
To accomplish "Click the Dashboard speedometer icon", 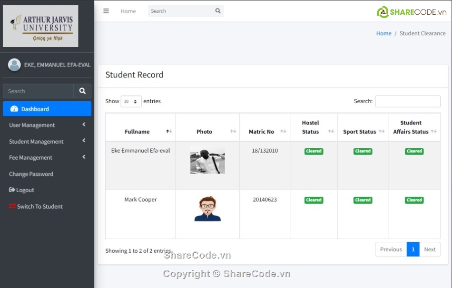I will [x=14, y=109].
